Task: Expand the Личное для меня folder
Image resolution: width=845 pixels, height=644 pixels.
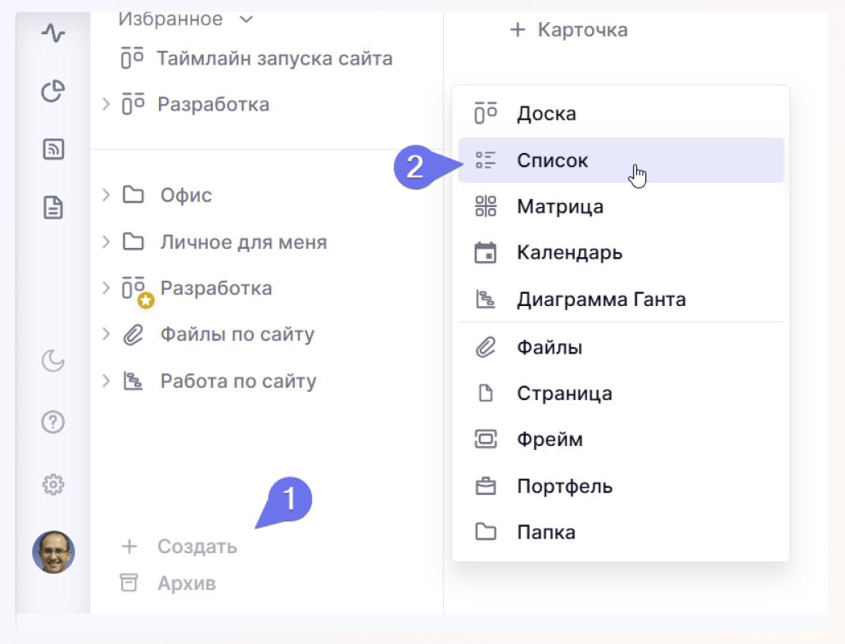Action: 106,242
